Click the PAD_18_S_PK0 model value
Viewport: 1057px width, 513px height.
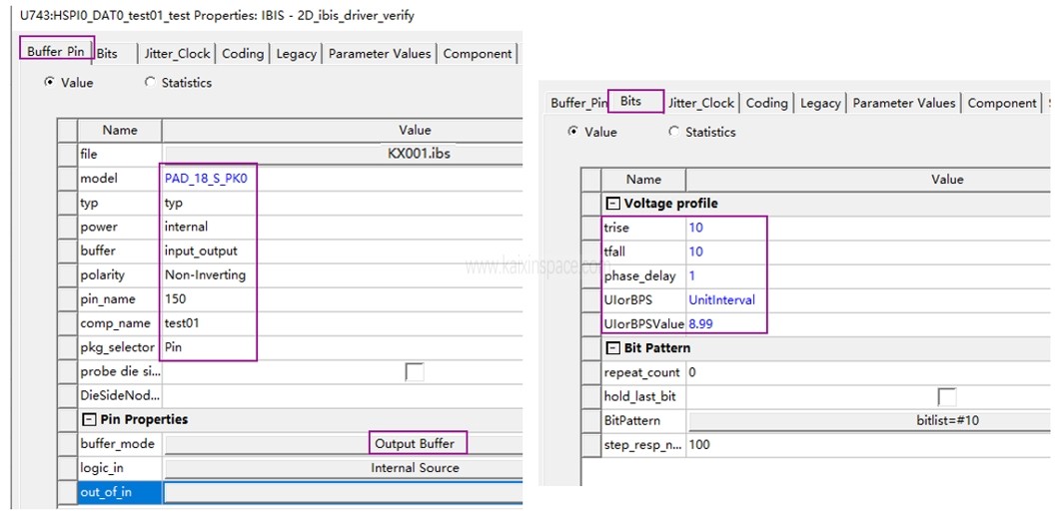pos(204,179)
